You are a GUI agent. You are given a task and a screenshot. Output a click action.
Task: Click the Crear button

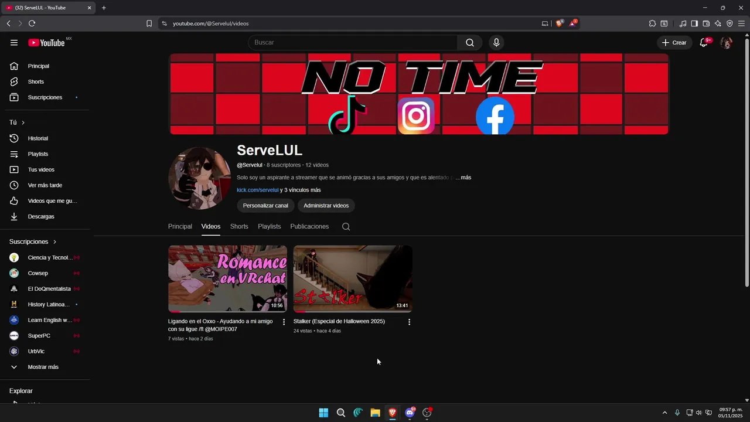click(x=674, y=42)
